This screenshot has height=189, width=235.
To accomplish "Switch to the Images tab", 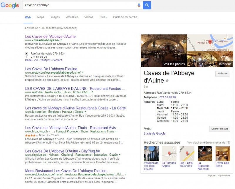I will (x=55, y=17).
